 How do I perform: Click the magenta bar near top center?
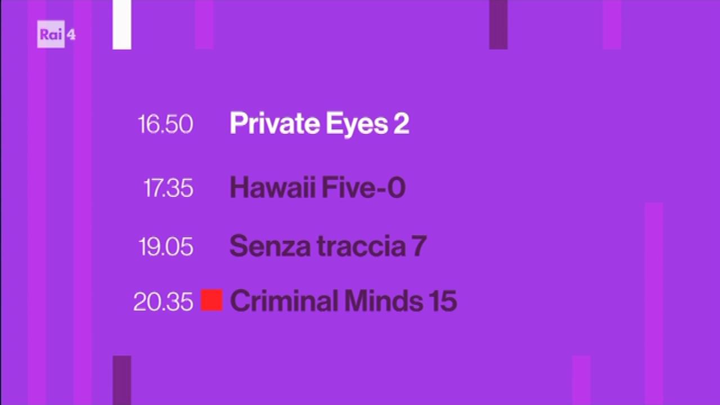coord(204,25)
